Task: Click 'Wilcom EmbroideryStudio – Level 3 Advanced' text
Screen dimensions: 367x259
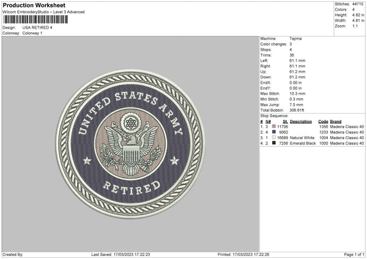Action: [43, 12]
